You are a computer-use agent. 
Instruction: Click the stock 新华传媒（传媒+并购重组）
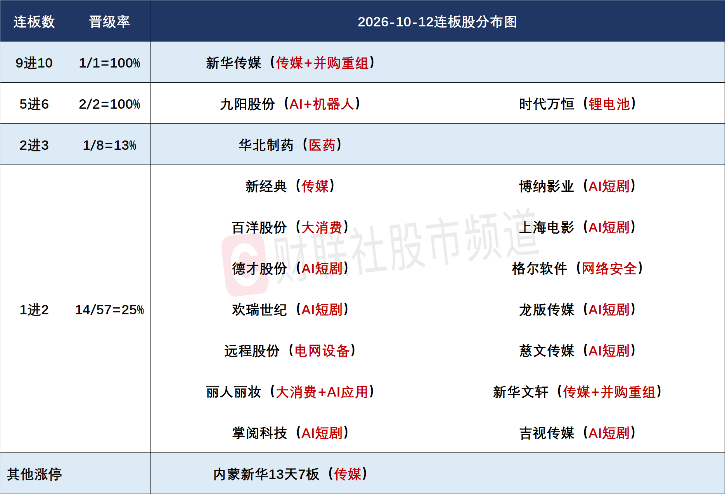point(290,63)
